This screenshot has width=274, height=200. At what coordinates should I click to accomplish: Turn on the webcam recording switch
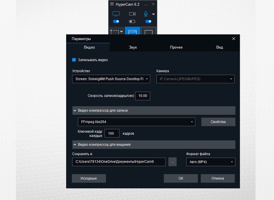tap(132, 22)
